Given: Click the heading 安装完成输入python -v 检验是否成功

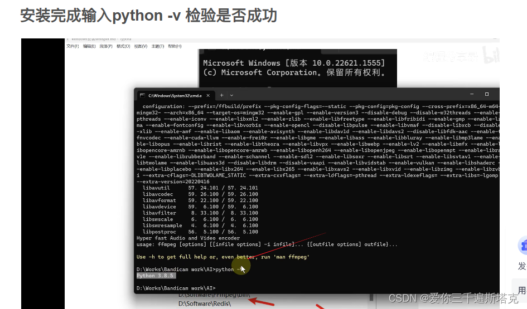Looking at the screenshot, I should 148,16.
